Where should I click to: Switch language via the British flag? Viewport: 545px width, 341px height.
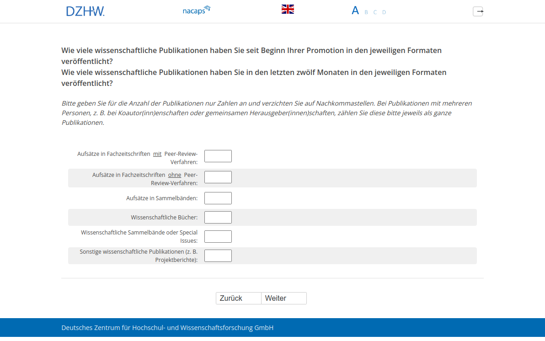288,9
